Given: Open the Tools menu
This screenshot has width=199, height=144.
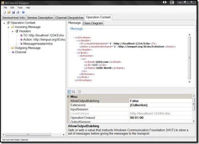Looking at the screenshot, I should tap(20, 8).
